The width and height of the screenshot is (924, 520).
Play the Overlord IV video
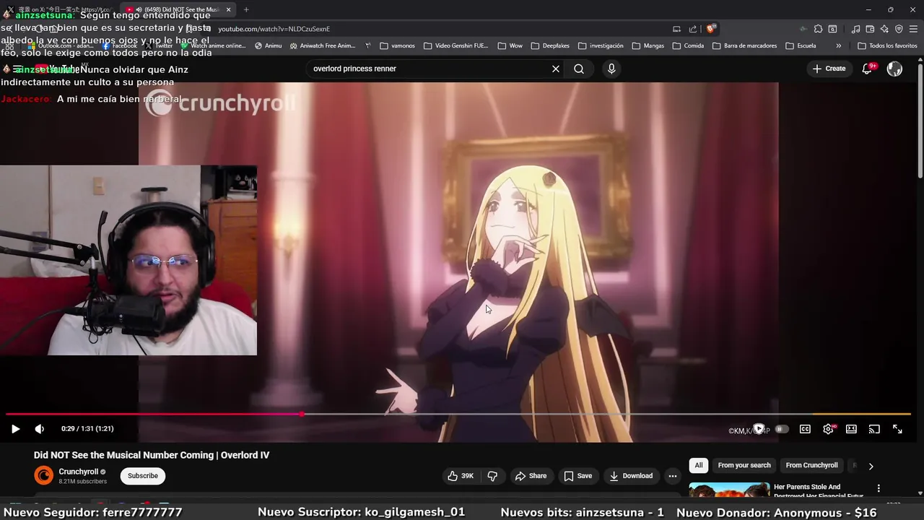pos(15,429)
